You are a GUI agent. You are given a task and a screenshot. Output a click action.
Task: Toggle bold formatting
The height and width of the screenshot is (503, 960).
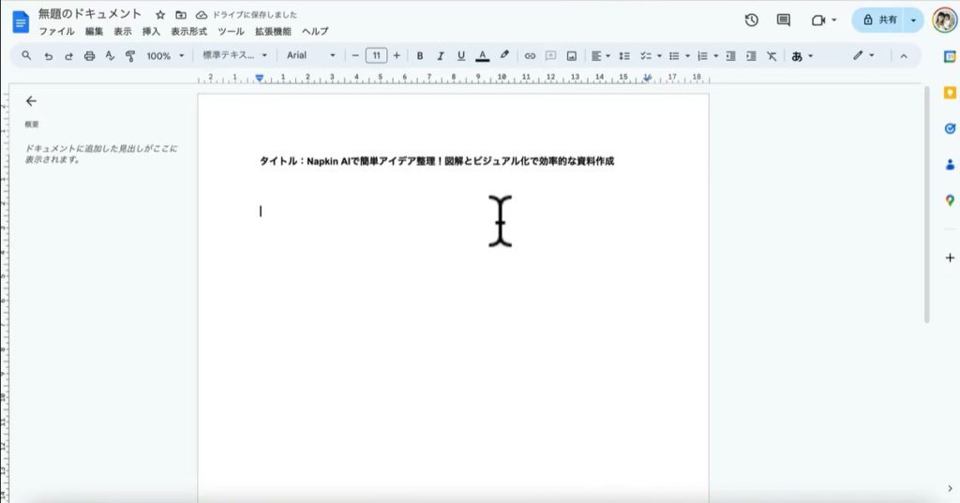(420, 56)
